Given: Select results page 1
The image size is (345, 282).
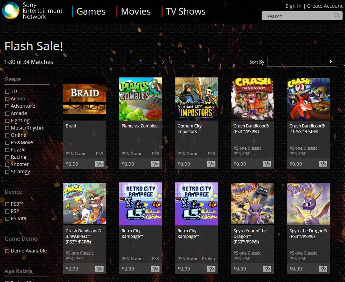Looking at the screenshot, I should pos(141,62).
